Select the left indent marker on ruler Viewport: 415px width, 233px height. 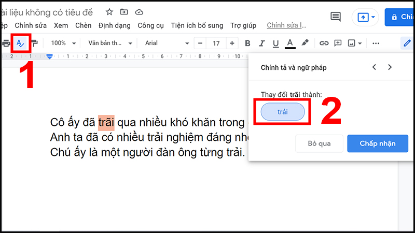[x=49, y=57]
